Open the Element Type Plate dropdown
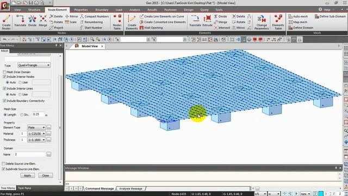348x196 pixels. 36,127
